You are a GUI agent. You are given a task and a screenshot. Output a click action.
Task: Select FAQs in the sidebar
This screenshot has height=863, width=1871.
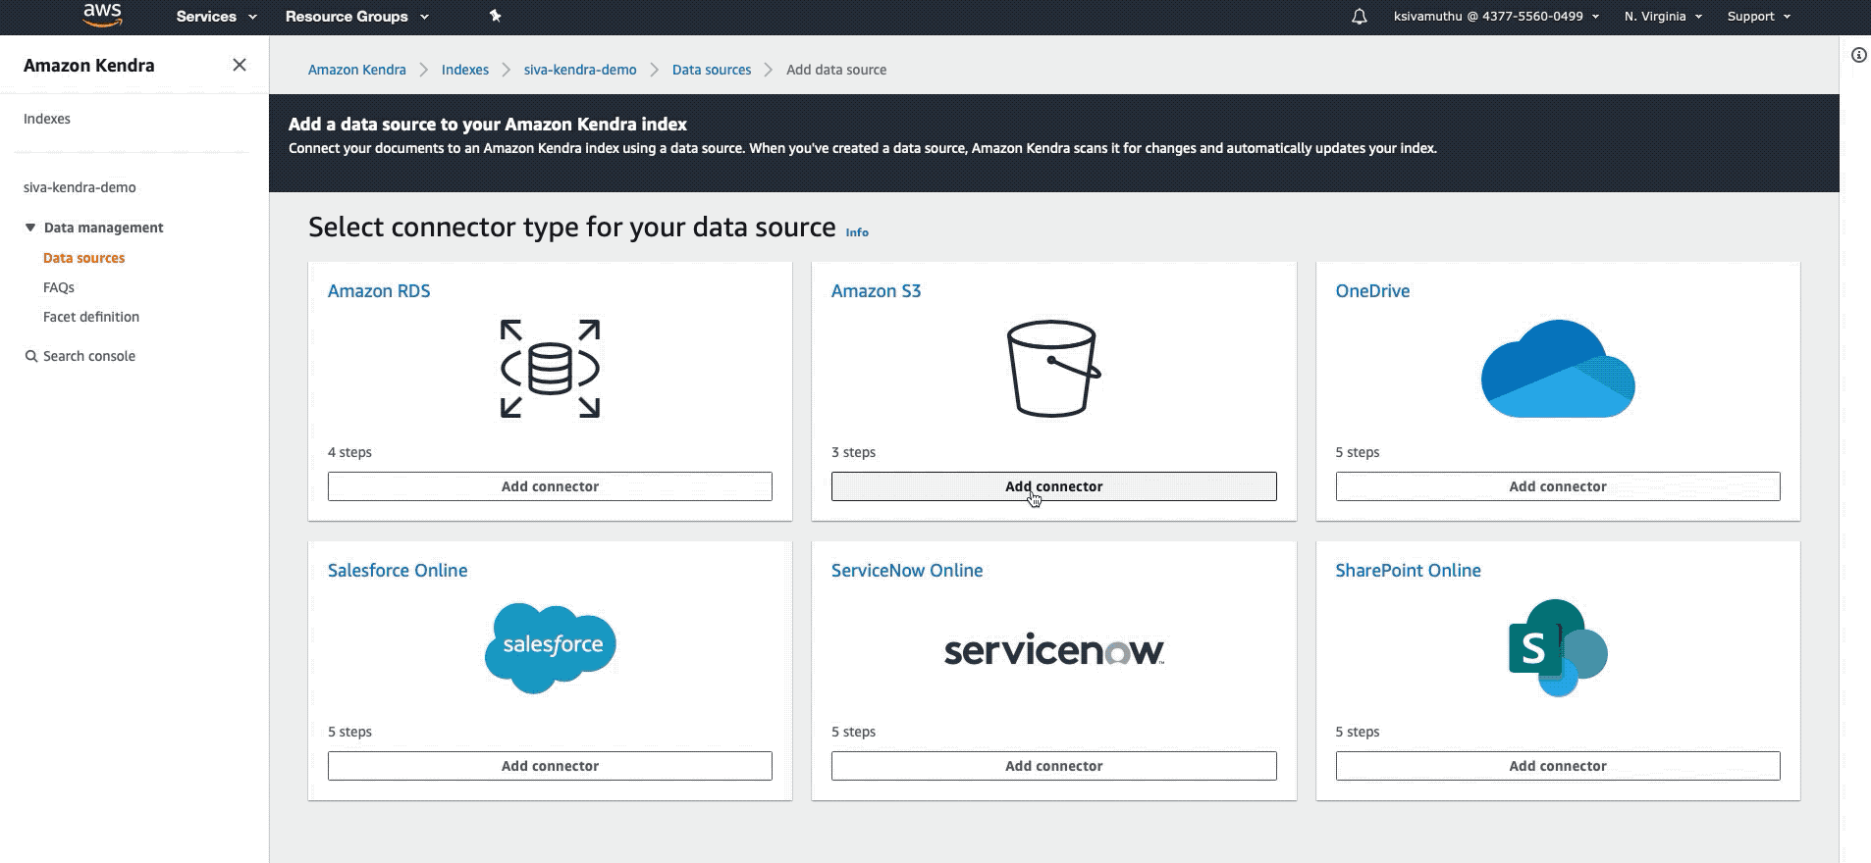(59, 287)
